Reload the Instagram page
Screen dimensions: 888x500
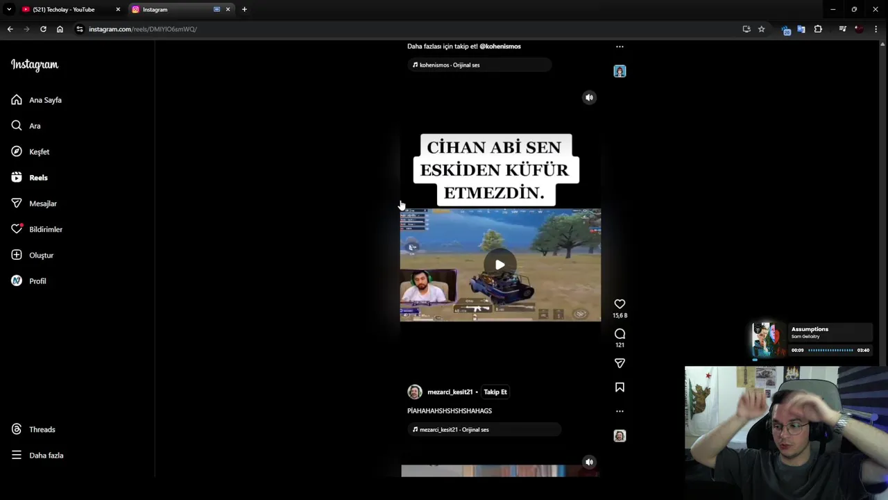pos(43,29)
